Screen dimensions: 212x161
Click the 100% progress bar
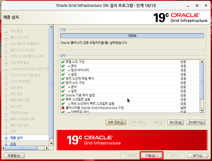coord(132,36)
